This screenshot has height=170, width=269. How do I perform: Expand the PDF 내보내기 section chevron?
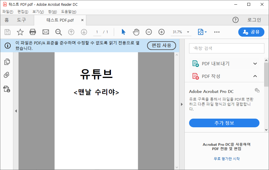[255, 63]
